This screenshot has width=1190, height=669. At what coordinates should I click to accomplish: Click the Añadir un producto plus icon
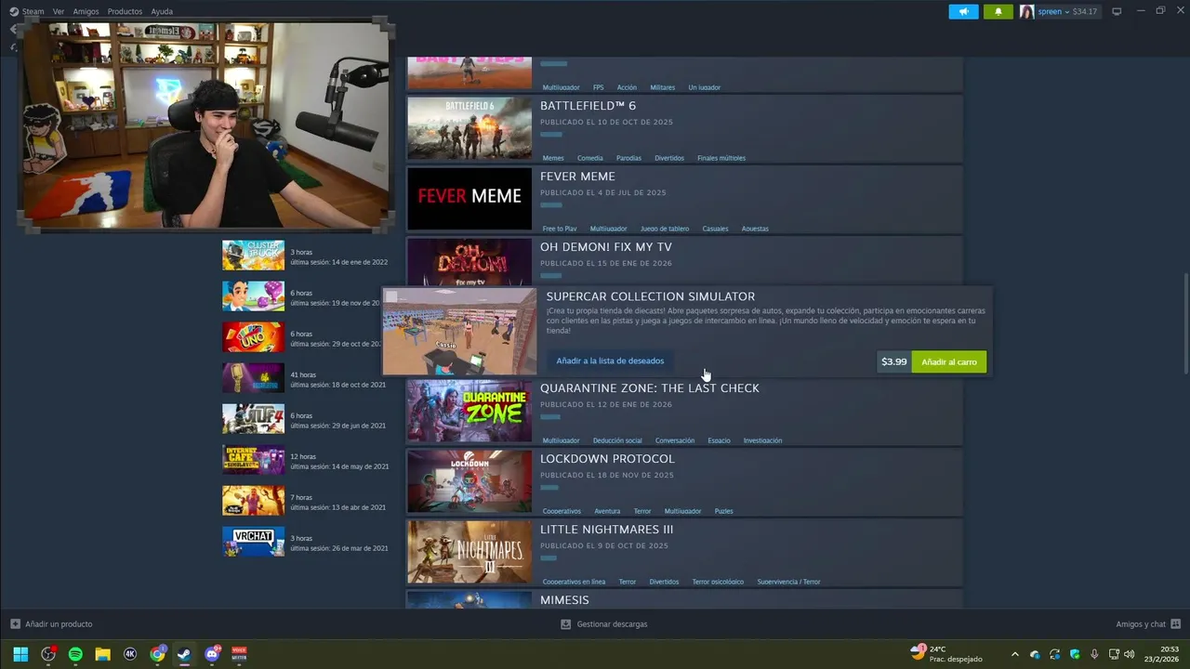click(15, 623)
